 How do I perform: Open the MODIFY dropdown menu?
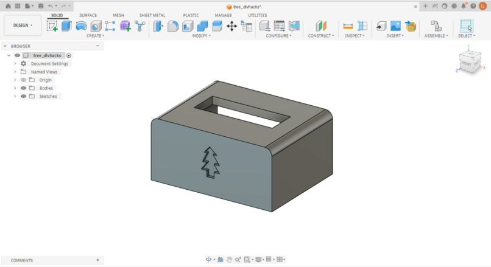[202, 36]
